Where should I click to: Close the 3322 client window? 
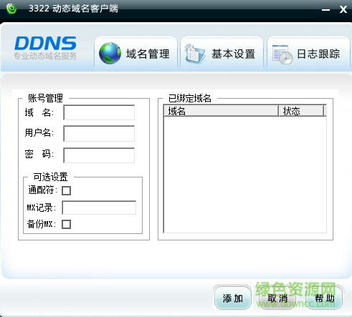(x=343, y=9)
